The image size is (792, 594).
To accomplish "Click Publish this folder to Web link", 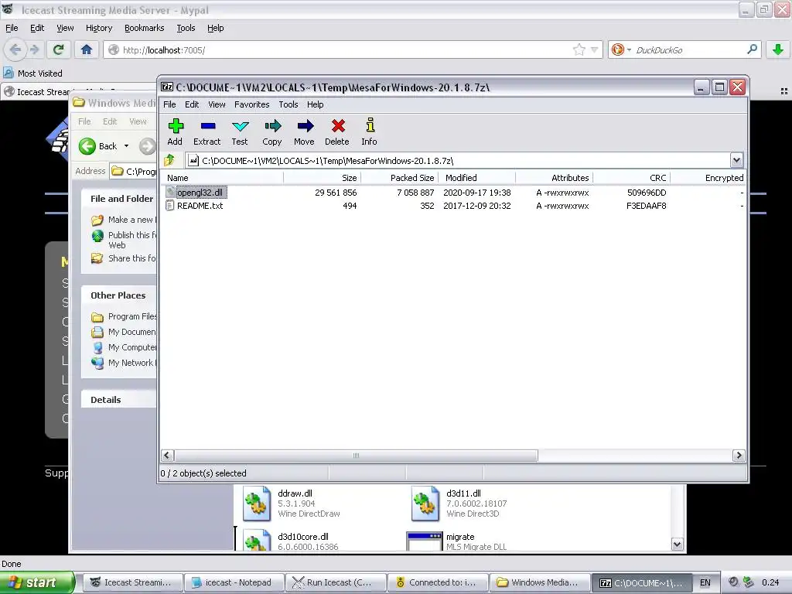I will coord(125,240).
